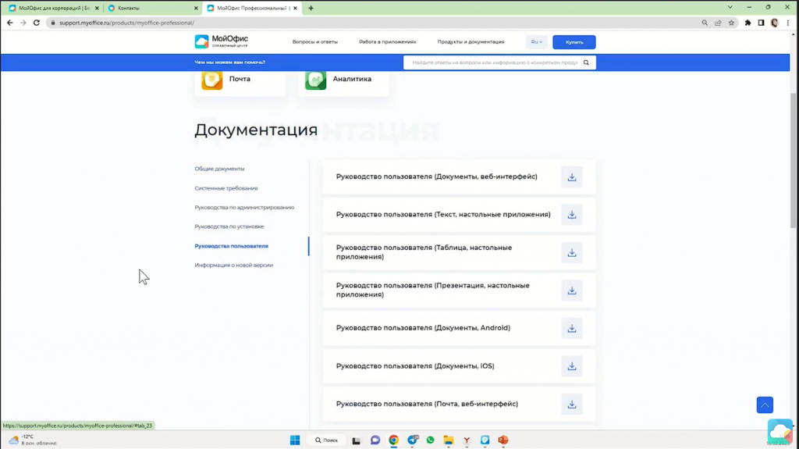
Task: Select Руководства пользователя section
Action: point(231,246)
